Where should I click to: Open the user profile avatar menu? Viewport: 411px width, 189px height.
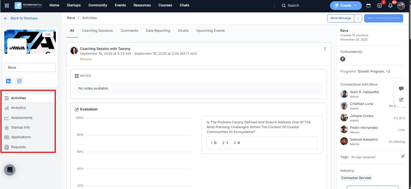click(x=401, y=5)
